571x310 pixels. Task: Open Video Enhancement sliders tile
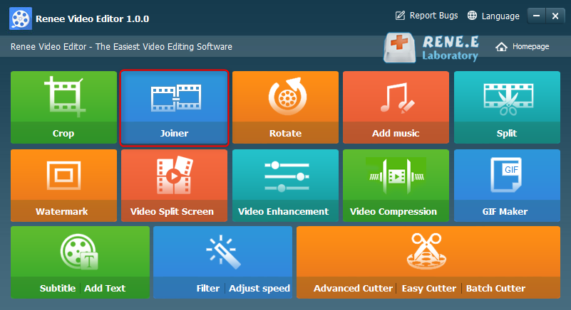285,185
